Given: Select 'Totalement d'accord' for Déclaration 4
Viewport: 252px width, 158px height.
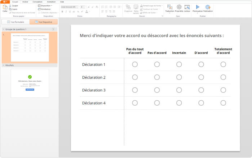Looking at the screenshot, I should point(223,103).
